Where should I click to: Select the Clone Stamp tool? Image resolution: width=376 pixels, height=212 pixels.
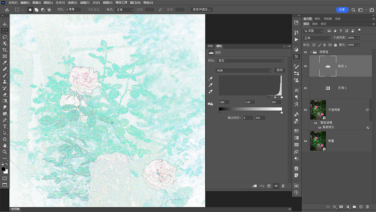pos(5,82)
